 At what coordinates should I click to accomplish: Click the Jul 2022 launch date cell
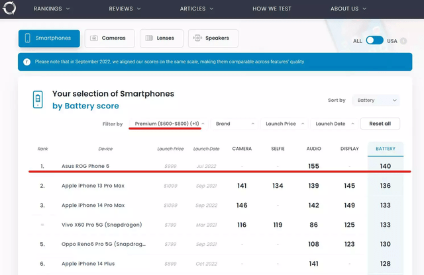coord(206,166)
